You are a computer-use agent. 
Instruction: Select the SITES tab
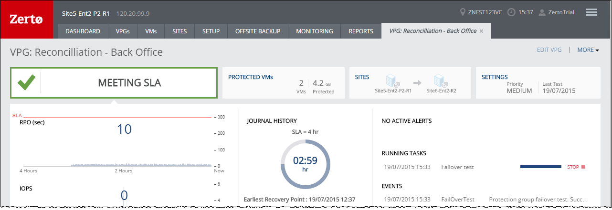coord(179,31)
